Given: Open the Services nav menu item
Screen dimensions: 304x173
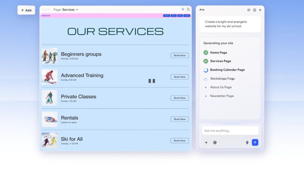Looking at the screenshot, I should 166,16.
